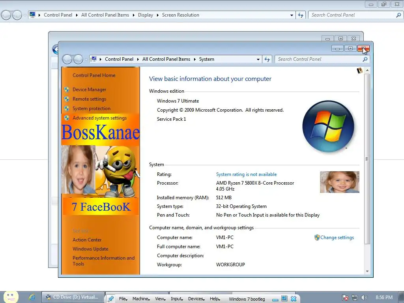Open VirtualBox Help menu

click(x=215, y=299)
